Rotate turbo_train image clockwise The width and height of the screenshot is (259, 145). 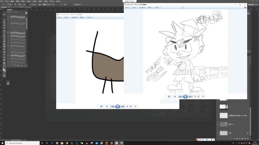(199, 97)
